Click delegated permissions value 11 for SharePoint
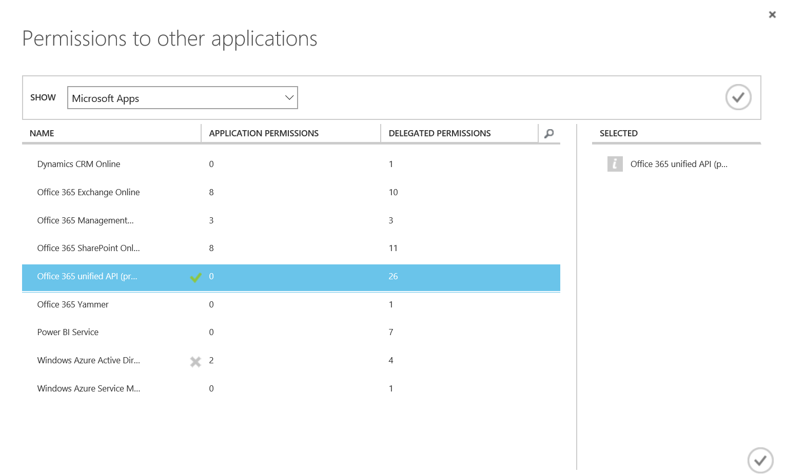 [393, 248]
